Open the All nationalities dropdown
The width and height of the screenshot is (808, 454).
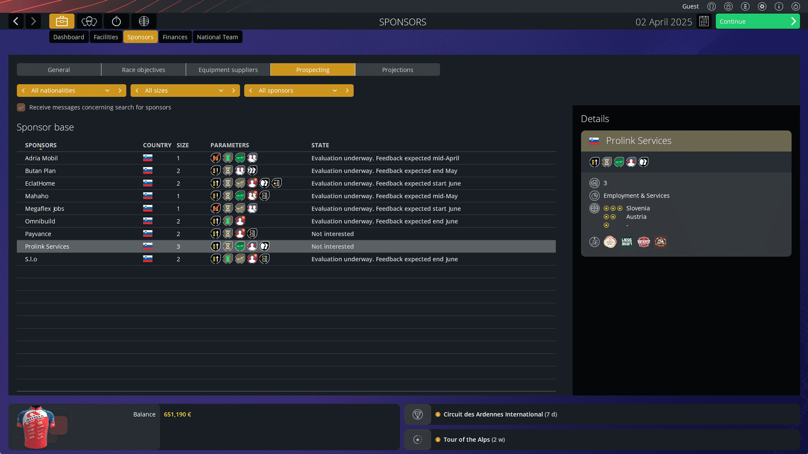(x=71, y=91)
